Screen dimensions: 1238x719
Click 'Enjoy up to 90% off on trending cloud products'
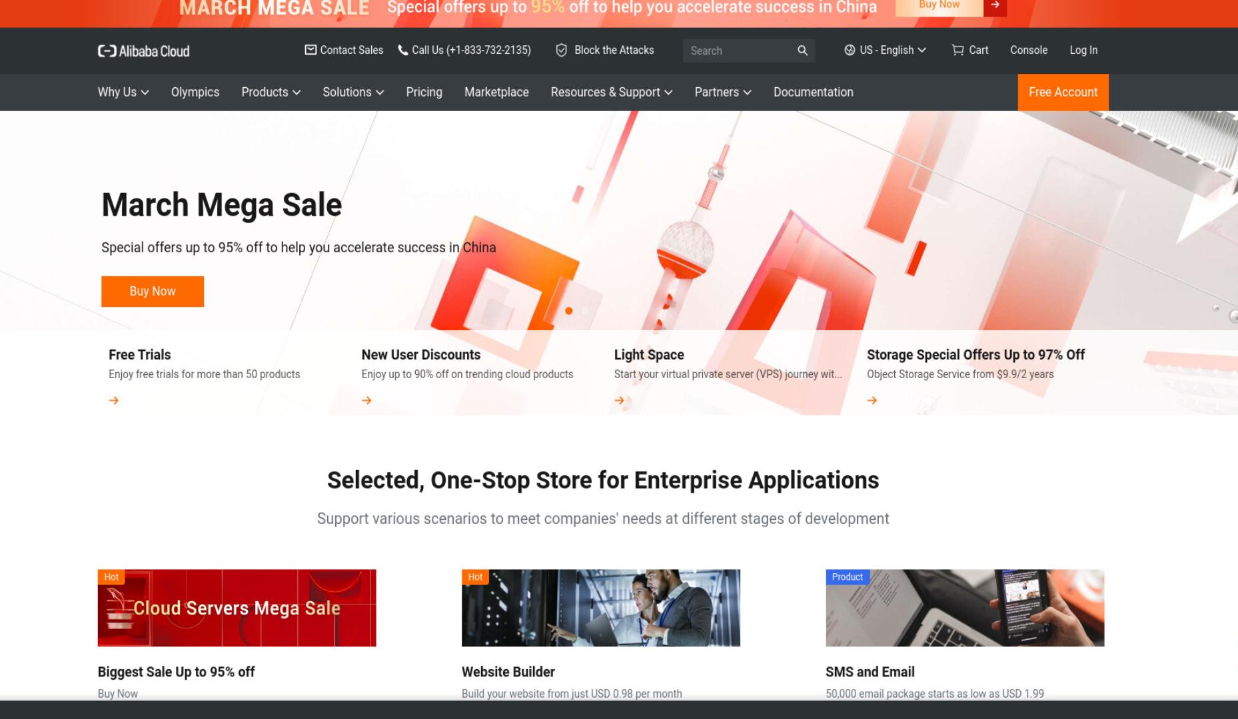pyautogui.click(x=467, y=374)
